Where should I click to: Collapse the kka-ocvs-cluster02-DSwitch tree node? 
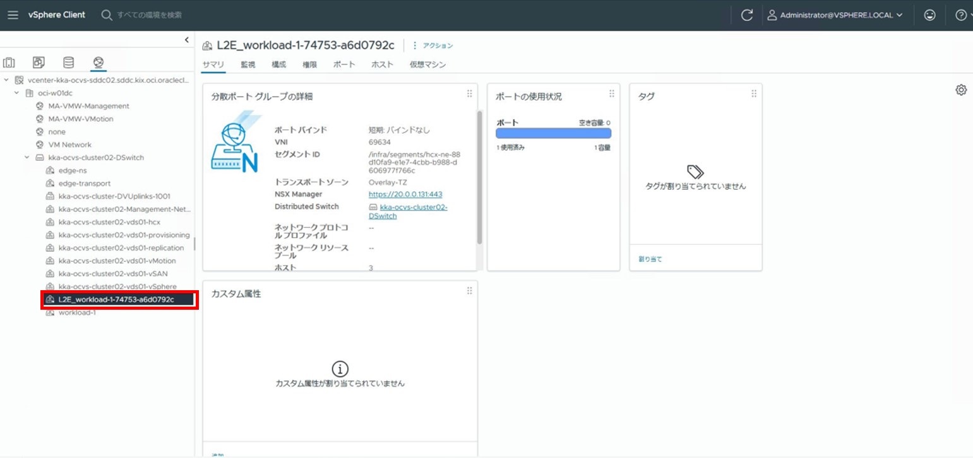click(27, 158)
